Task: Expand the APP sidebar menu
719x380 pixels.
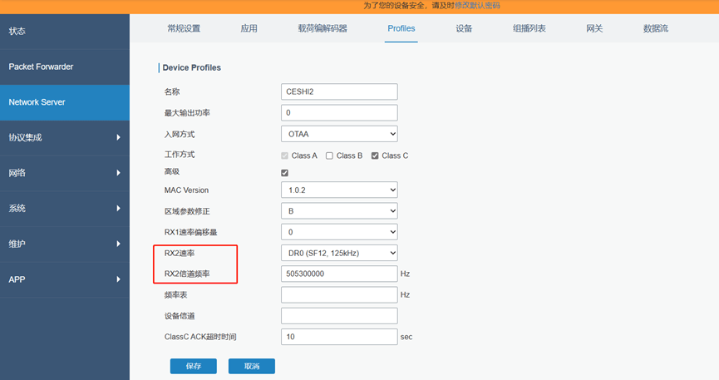Action: 65,279
